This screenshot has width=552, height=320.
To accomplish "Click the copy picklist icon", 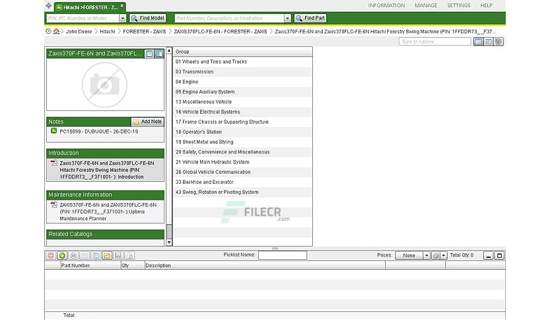I will tap(96, 255).
